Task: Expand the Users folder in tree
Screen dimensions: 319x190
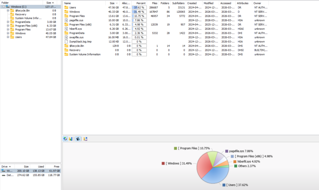Action: [x=8, y=37]
